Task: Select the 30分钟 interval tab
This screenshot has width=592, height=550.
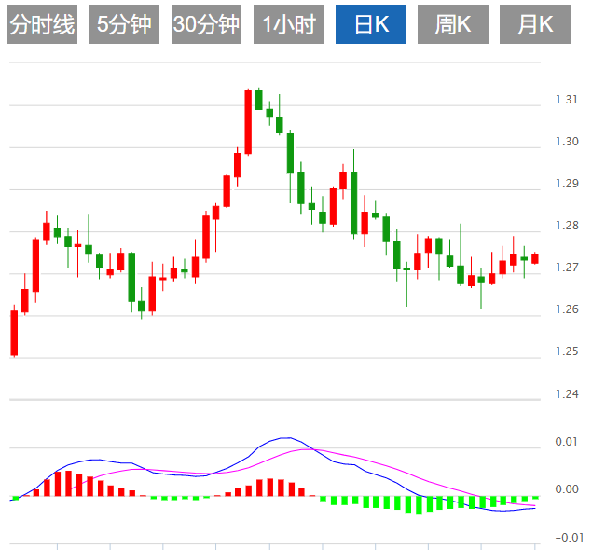Action: coord(206,24)
